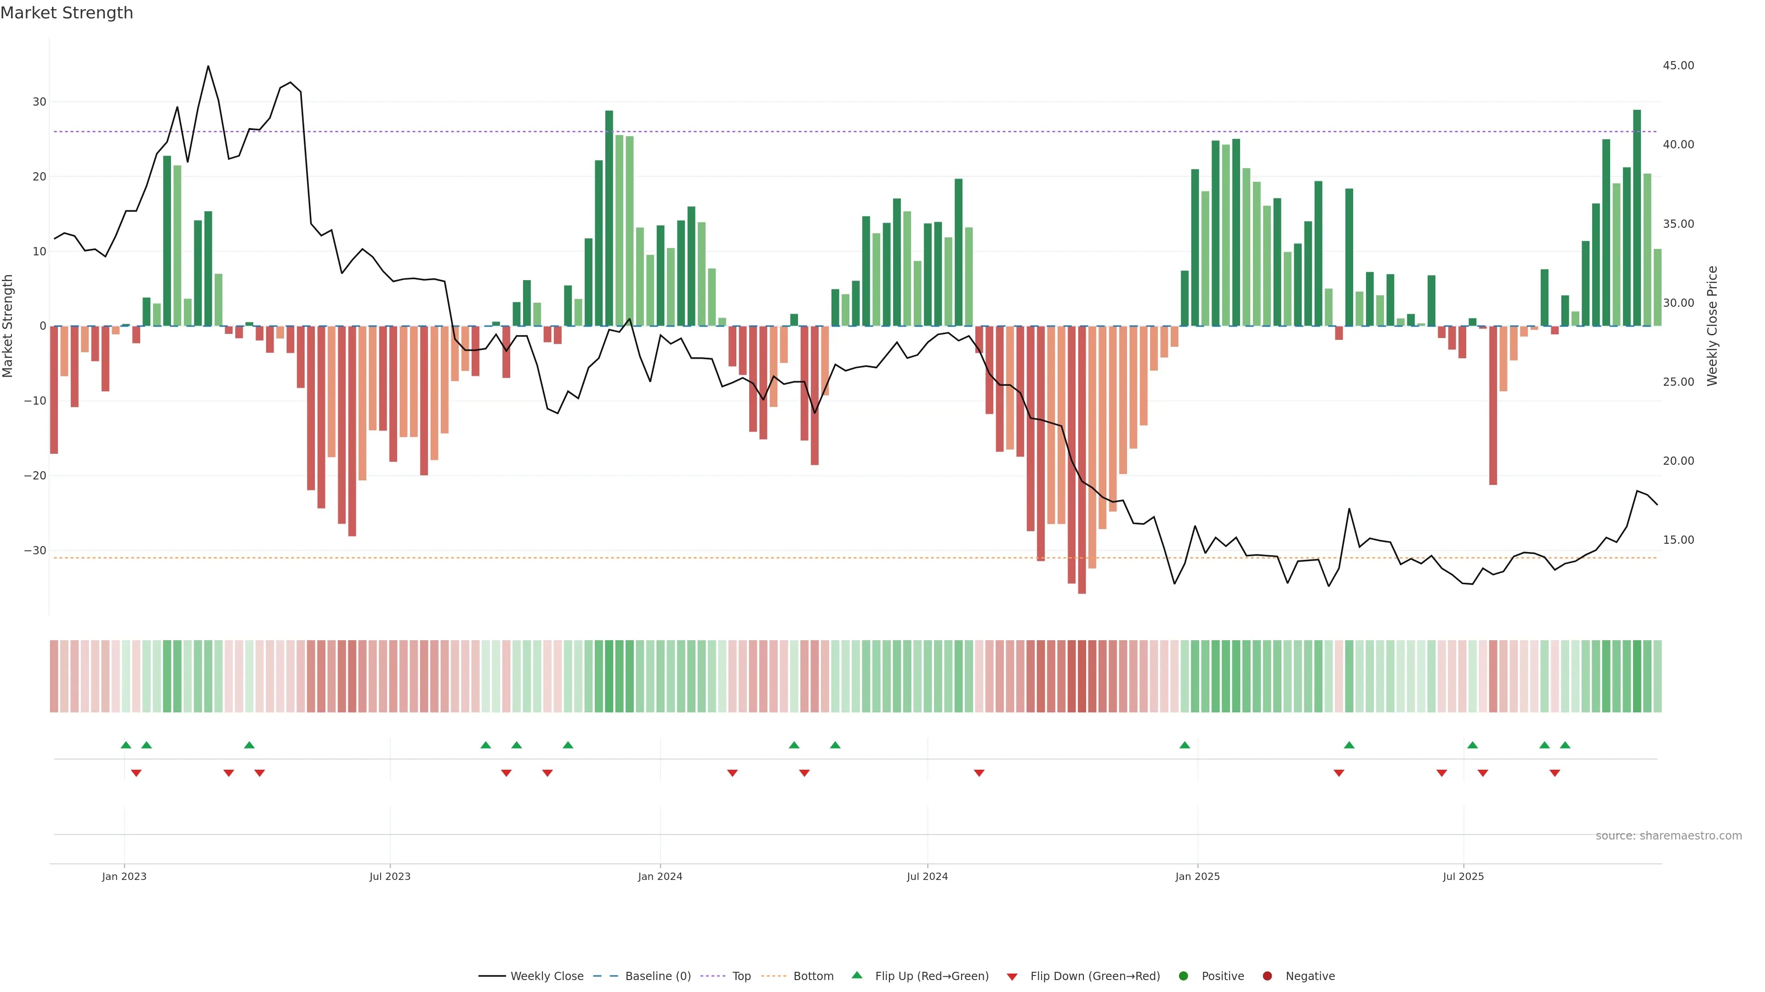Click the lone red flip-down marker after Jul 2024
1765x992 pixels.
click(x=979, y=773)
